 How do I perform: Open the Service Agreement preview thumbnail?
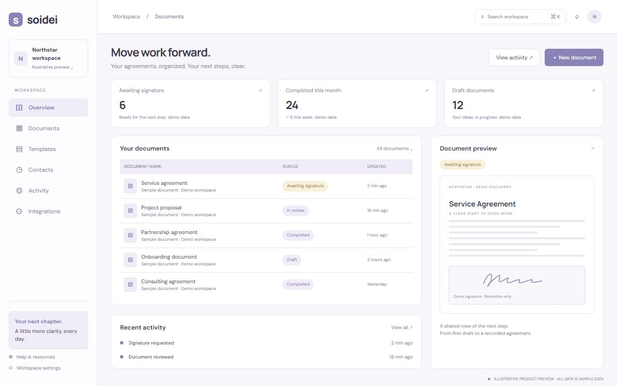(517, 245)
